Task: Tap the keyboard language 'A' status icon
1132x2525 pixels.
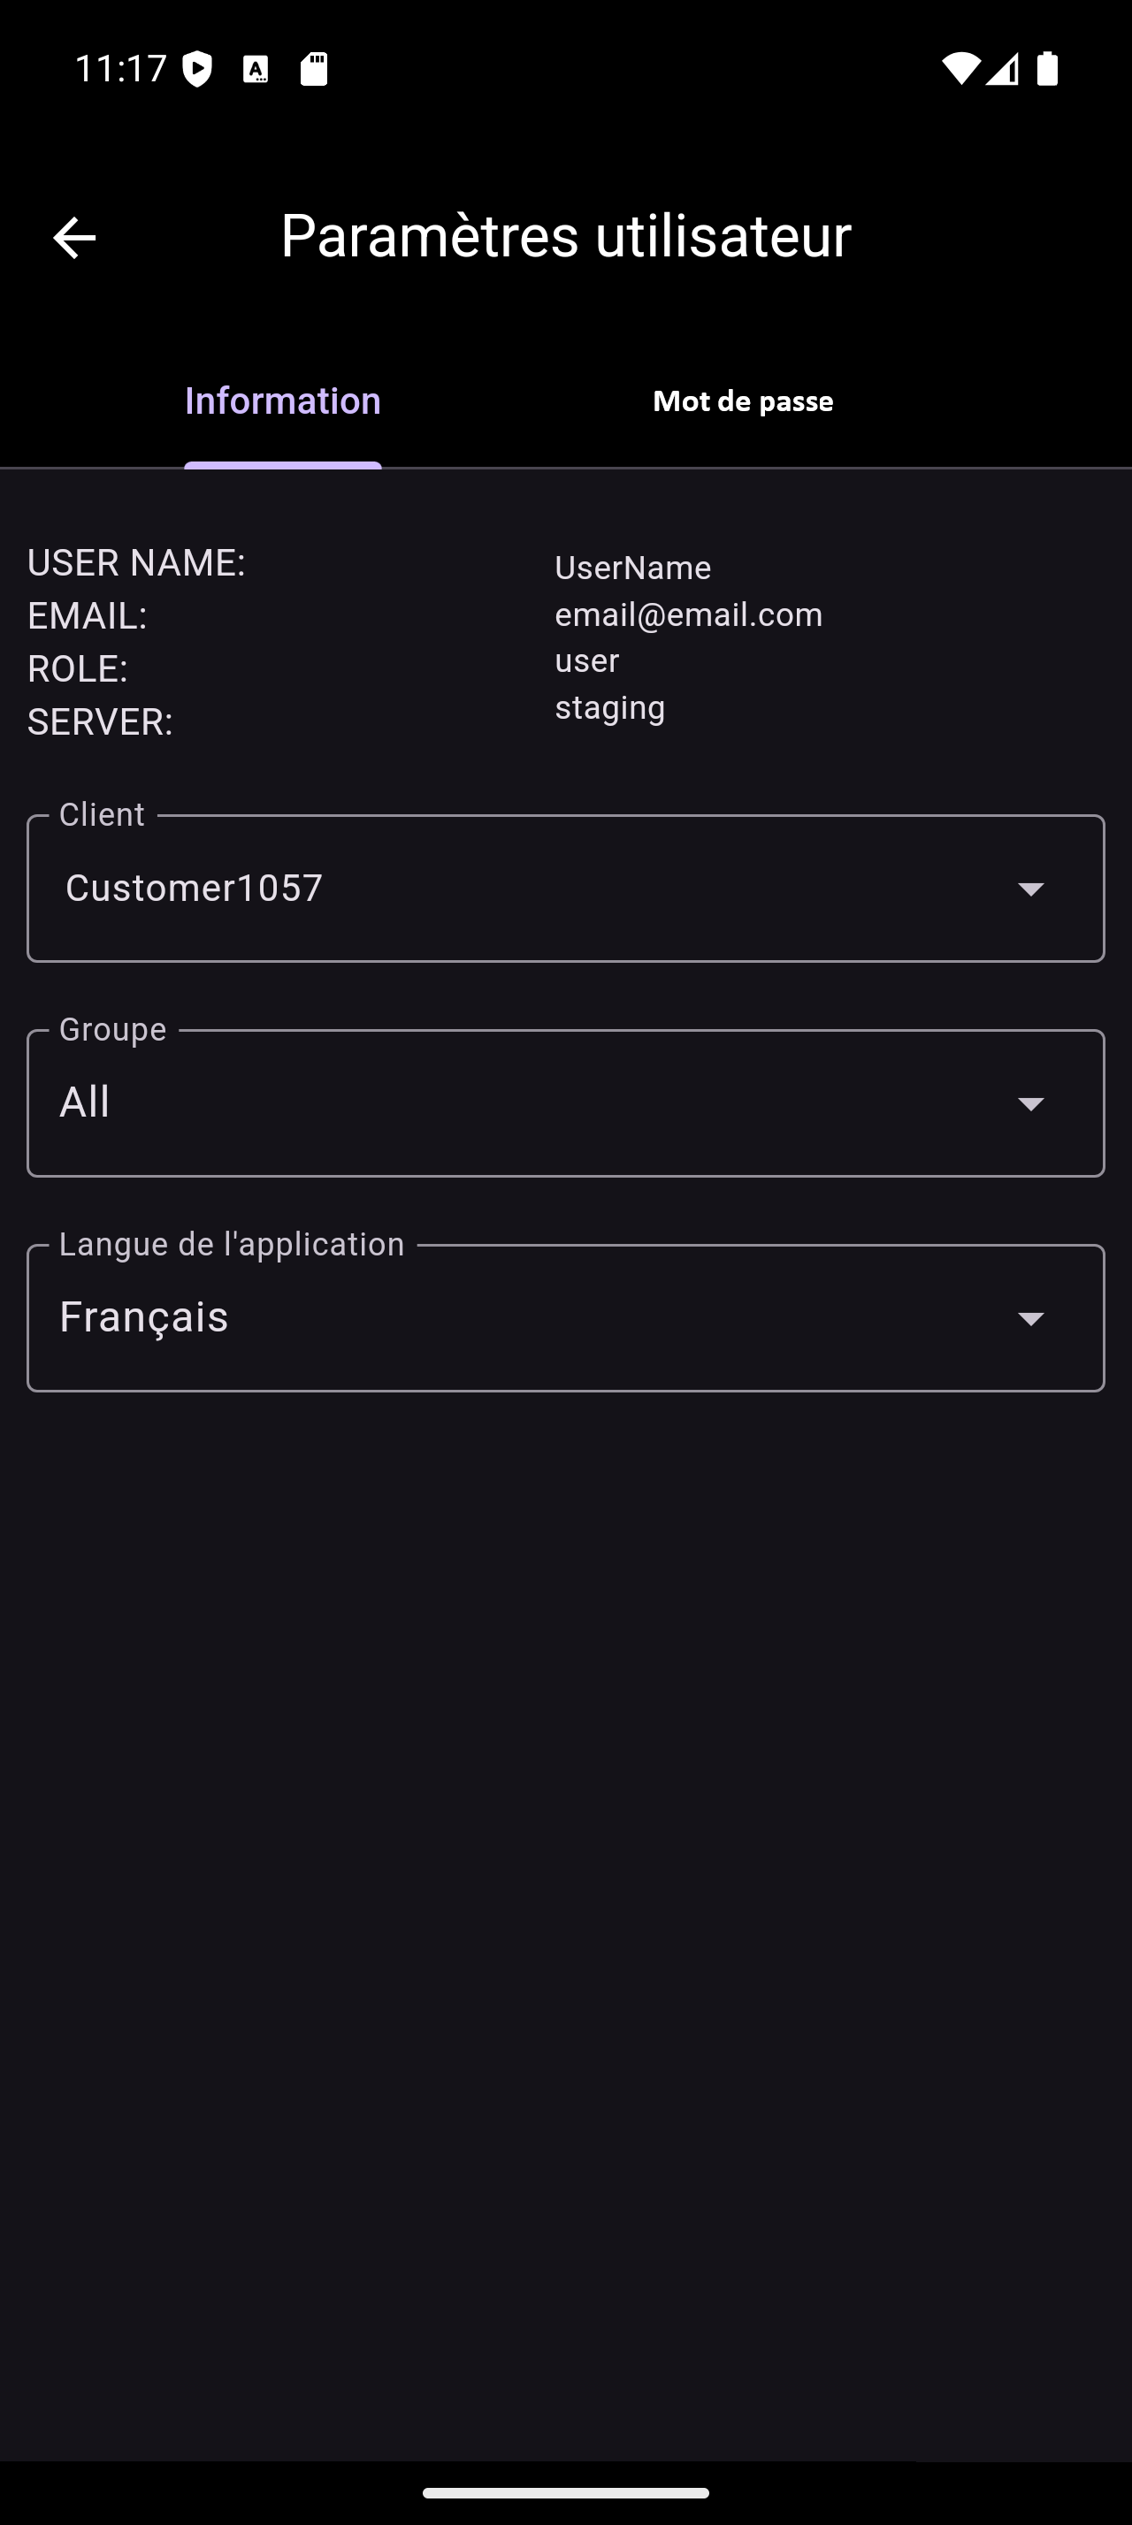Action: click(x=256, y=69)
